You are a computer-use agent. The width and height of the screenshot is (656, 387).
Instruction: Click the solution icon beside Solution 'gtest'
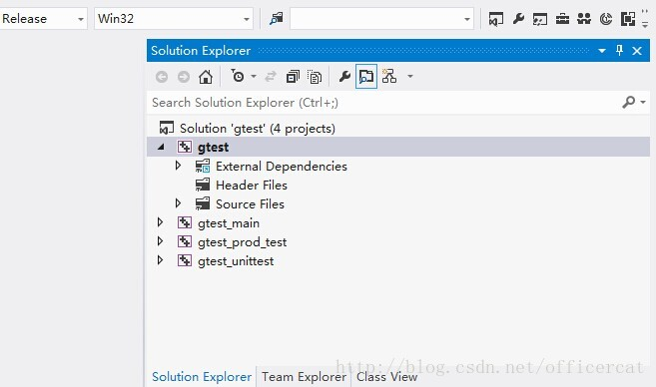[x=166, y=128]
